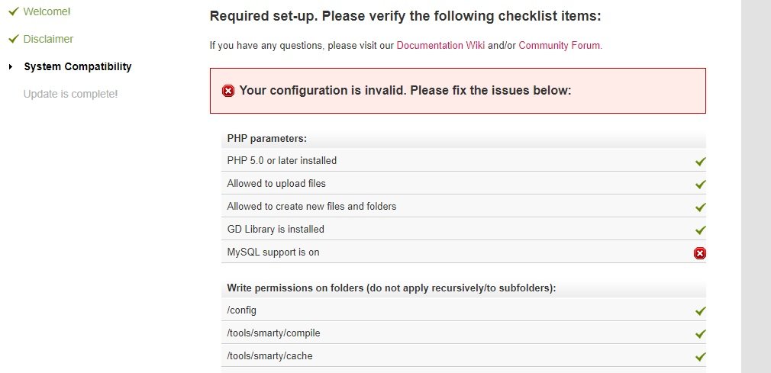This screenshot has width=771, height=373.
Task: Open the Documentation Wiki link
Action: click(440, 45)
